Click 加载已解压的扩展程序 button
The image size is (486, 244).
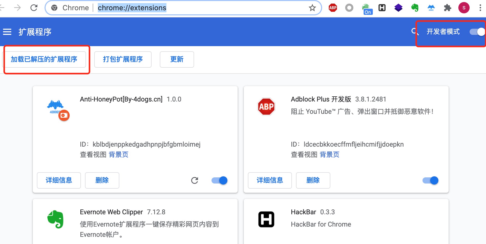click(x=44, y=59)
